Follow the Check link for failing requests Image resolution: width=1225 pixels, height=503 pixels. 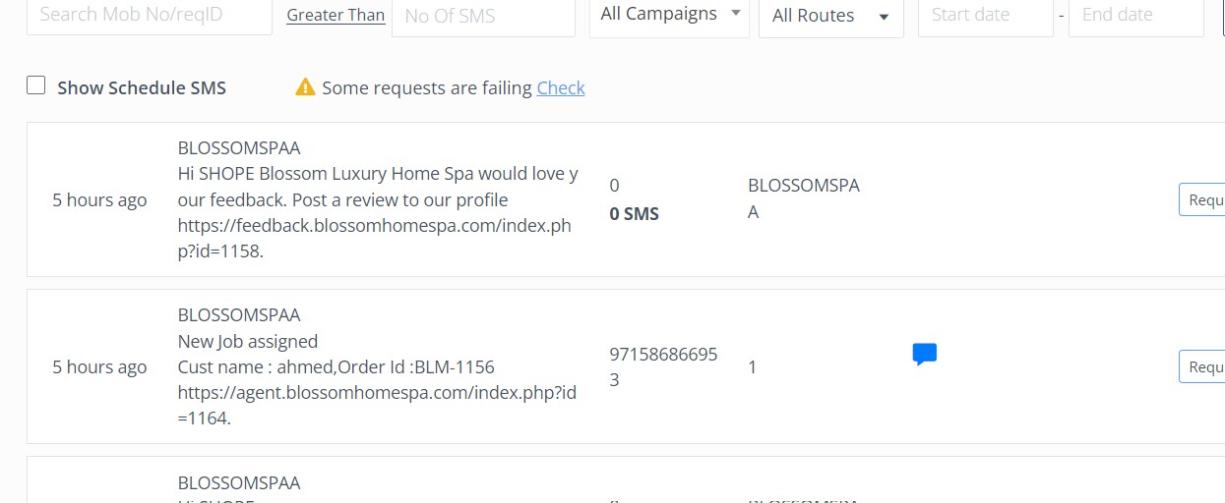[x=561, y=87]
